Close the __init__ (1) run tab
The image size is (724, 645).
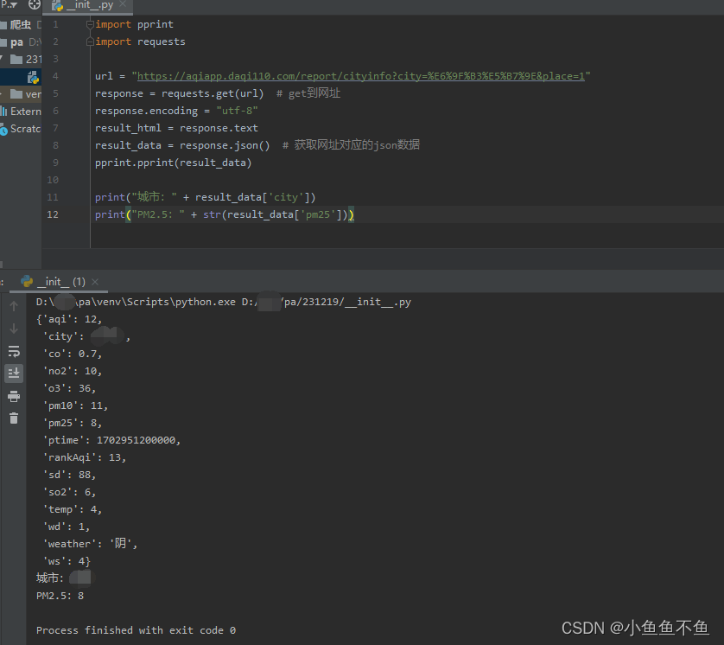click(x=95, y=282)
